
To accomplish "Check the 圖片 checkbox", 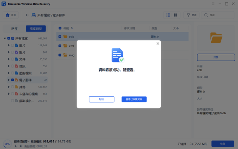I will pos(12,45).
